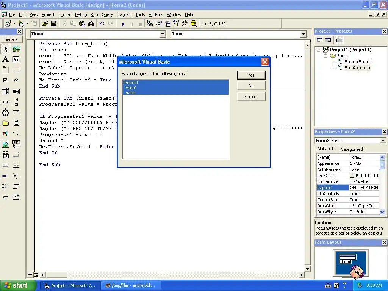Select the Pointer tool in toolbox

click(x=5, y=49)
